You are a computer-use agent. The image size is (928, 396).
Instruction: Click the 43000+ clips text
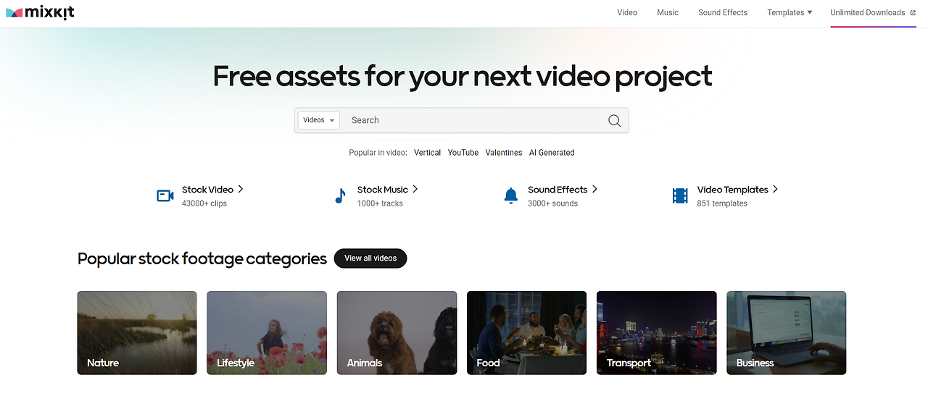click(204, 203)
